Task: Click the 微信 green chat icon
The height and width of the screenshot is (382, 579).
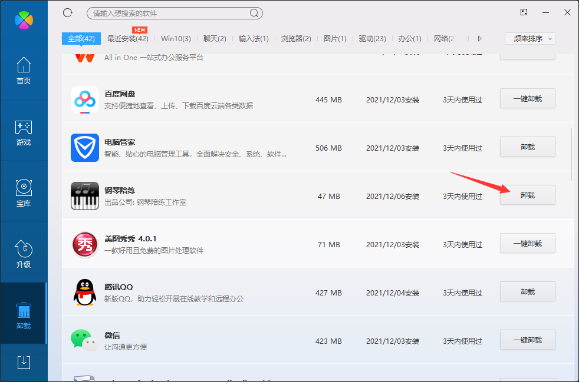Action: click(85, 341)
